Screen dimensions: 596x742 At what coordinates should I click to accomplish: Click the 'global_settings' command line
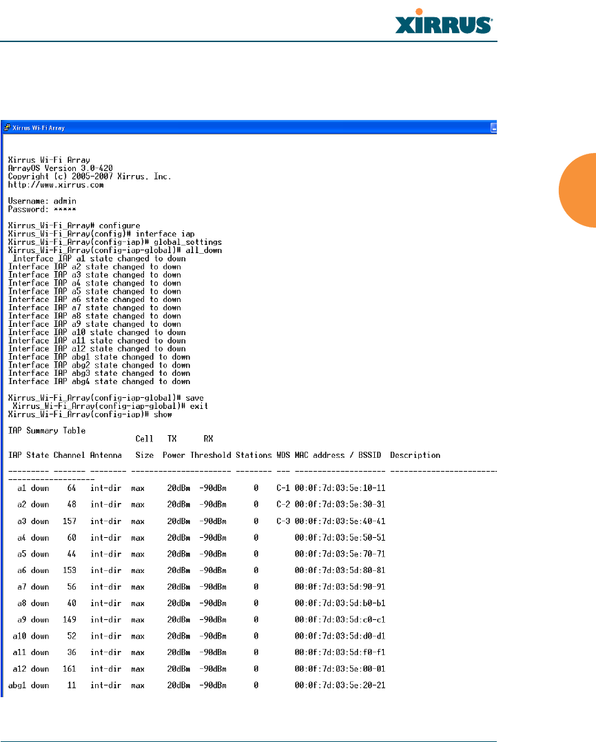115,242
